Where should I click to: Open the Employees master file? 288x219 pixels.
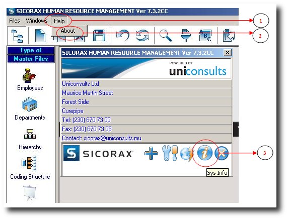coord(30,79)
